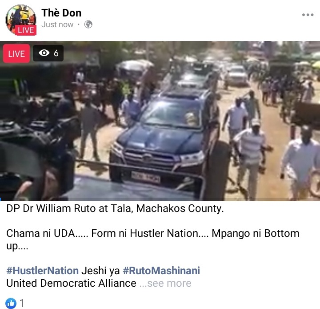Click the blue thumbs-up like reaction icon
The image size is (320, 309).
coord(11,303)
